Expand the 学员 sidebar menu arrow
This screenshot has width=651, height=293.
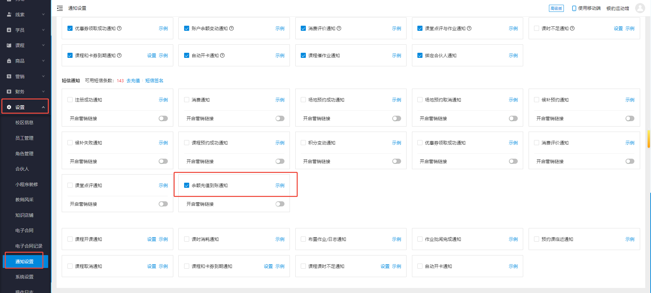coord(43,30)
